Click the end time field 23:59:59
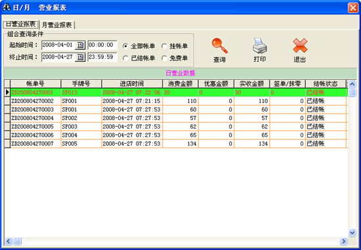The height and width of the screenshot is (250, 361). click(x=102, y=57)
